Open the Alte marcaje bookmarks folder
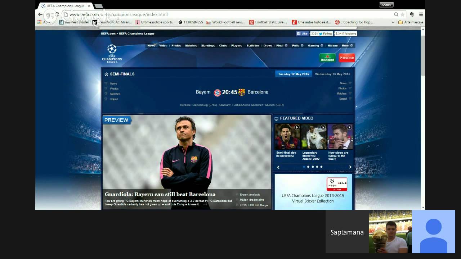The width and height of the screenshot is (461, 259). tap(411, 22)
